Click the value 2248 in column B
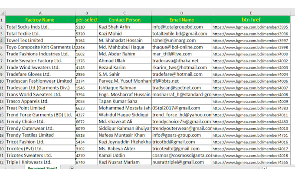The width and height of the screenshot is (295, 177). click(x=86, y=47)
